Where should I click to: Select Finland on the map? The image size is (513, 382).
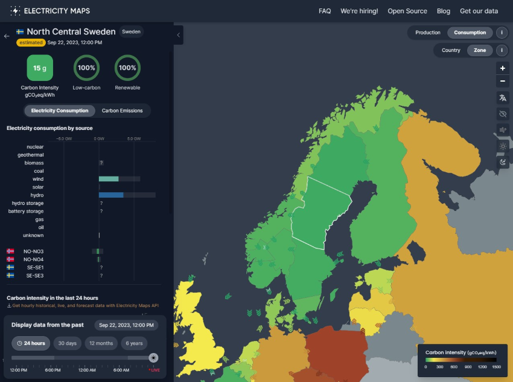click(x=384, y=196)
